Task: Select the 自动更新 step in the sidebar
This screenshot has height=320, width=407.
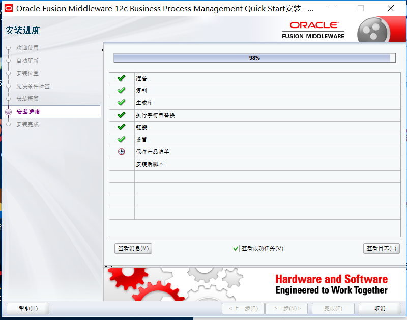Action: pos(25,60)
